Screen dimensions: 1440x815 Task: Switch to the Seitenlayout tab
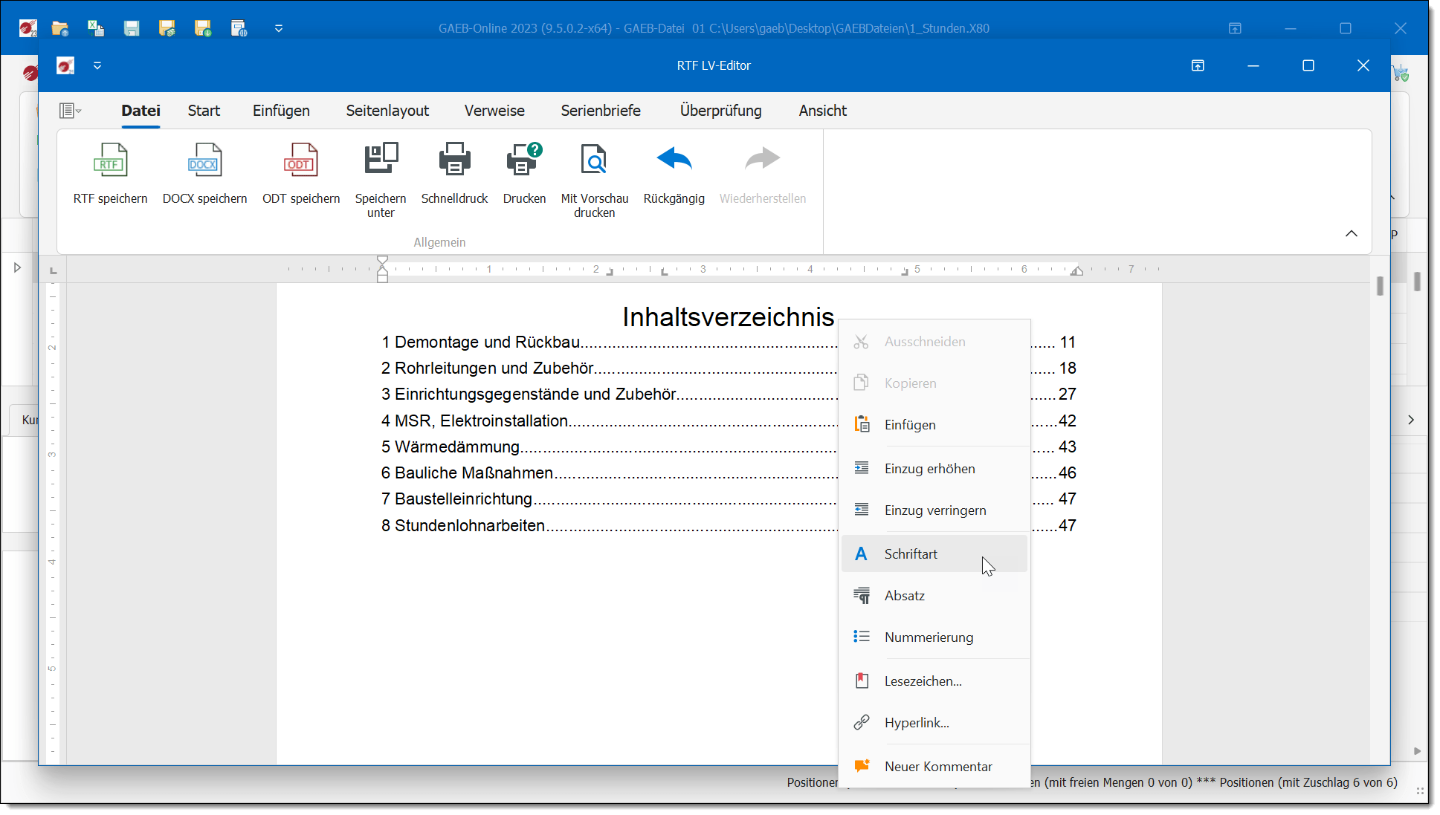387,111
